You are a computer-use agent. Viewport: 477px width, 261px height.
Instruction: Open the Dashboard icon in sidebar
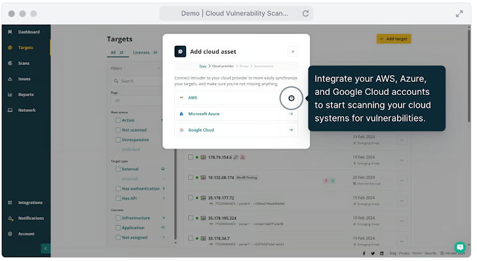point(10,32)
